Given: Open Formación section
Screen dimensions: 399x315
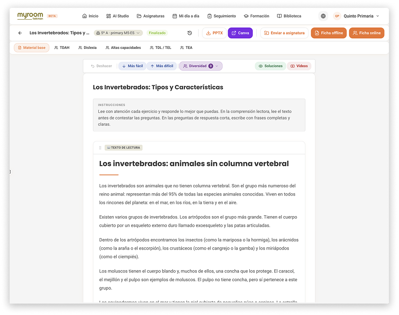Looking at the screenshot, I should coord(256,16).
